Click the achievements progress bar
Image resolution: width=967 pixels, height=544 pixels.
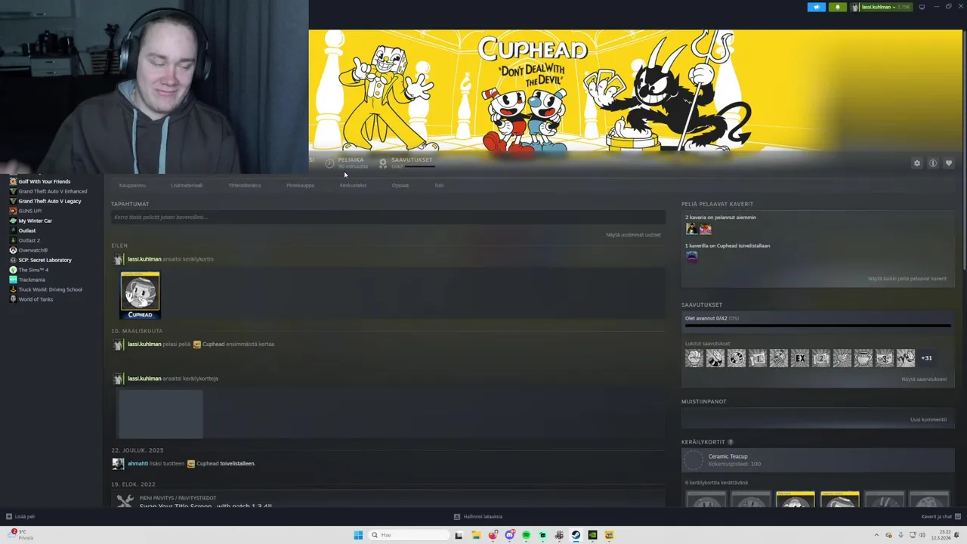[x=817, y=326]
